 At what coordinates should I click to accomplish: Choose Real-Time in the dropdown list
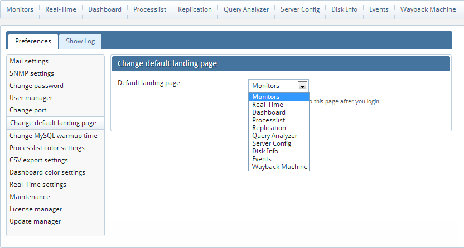pos(279,105)
